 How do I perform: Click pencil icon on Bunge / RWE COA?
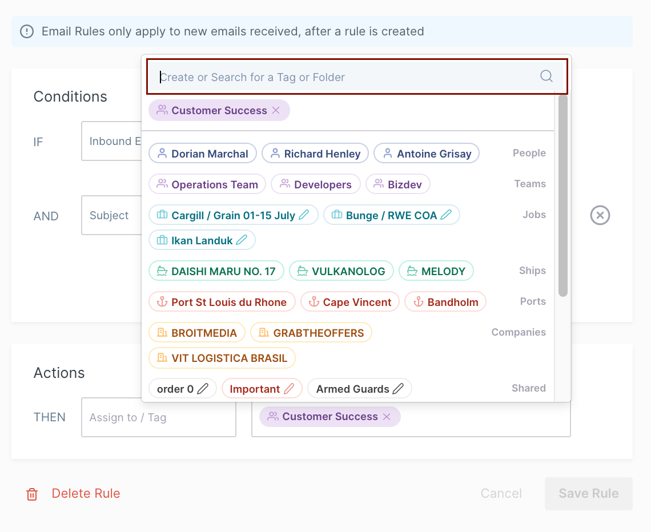[x=446, y=215]
